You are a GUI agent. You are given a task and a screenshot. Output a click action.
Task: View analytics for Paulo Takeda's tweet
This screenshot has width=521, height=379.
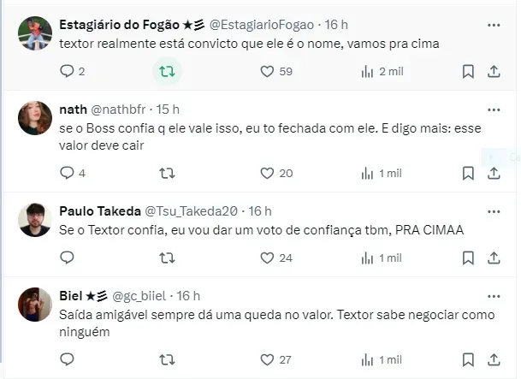pos(368,258)
